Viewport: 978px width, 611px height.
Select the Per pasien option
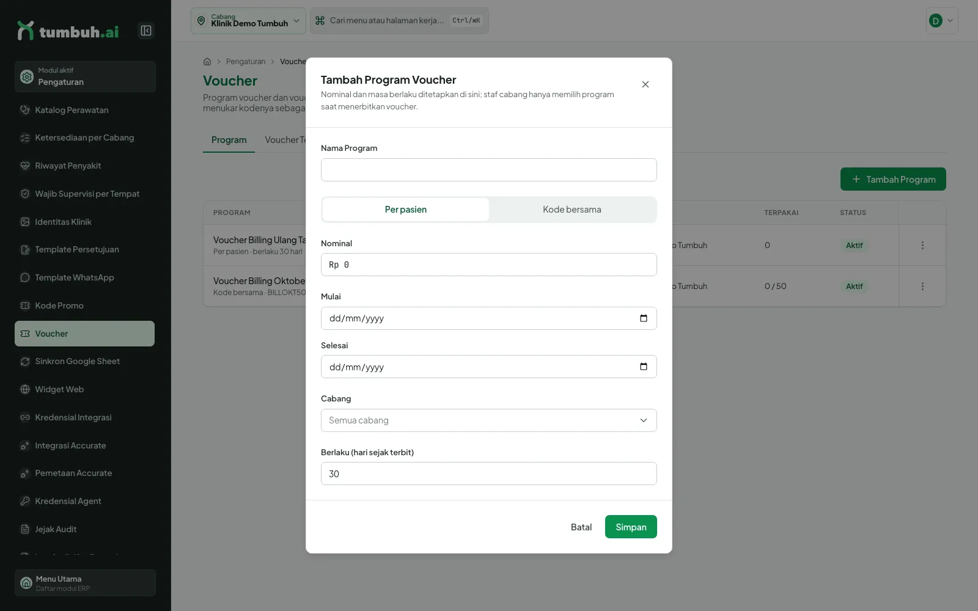(x=406, y=210)
